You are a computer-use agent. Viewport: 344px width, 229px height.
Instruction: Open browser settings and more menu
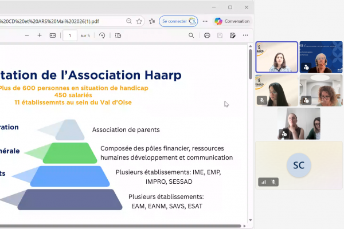pos(205,21)
